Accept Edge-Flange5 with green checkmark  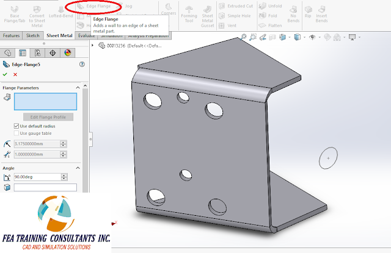click(5, 74)
